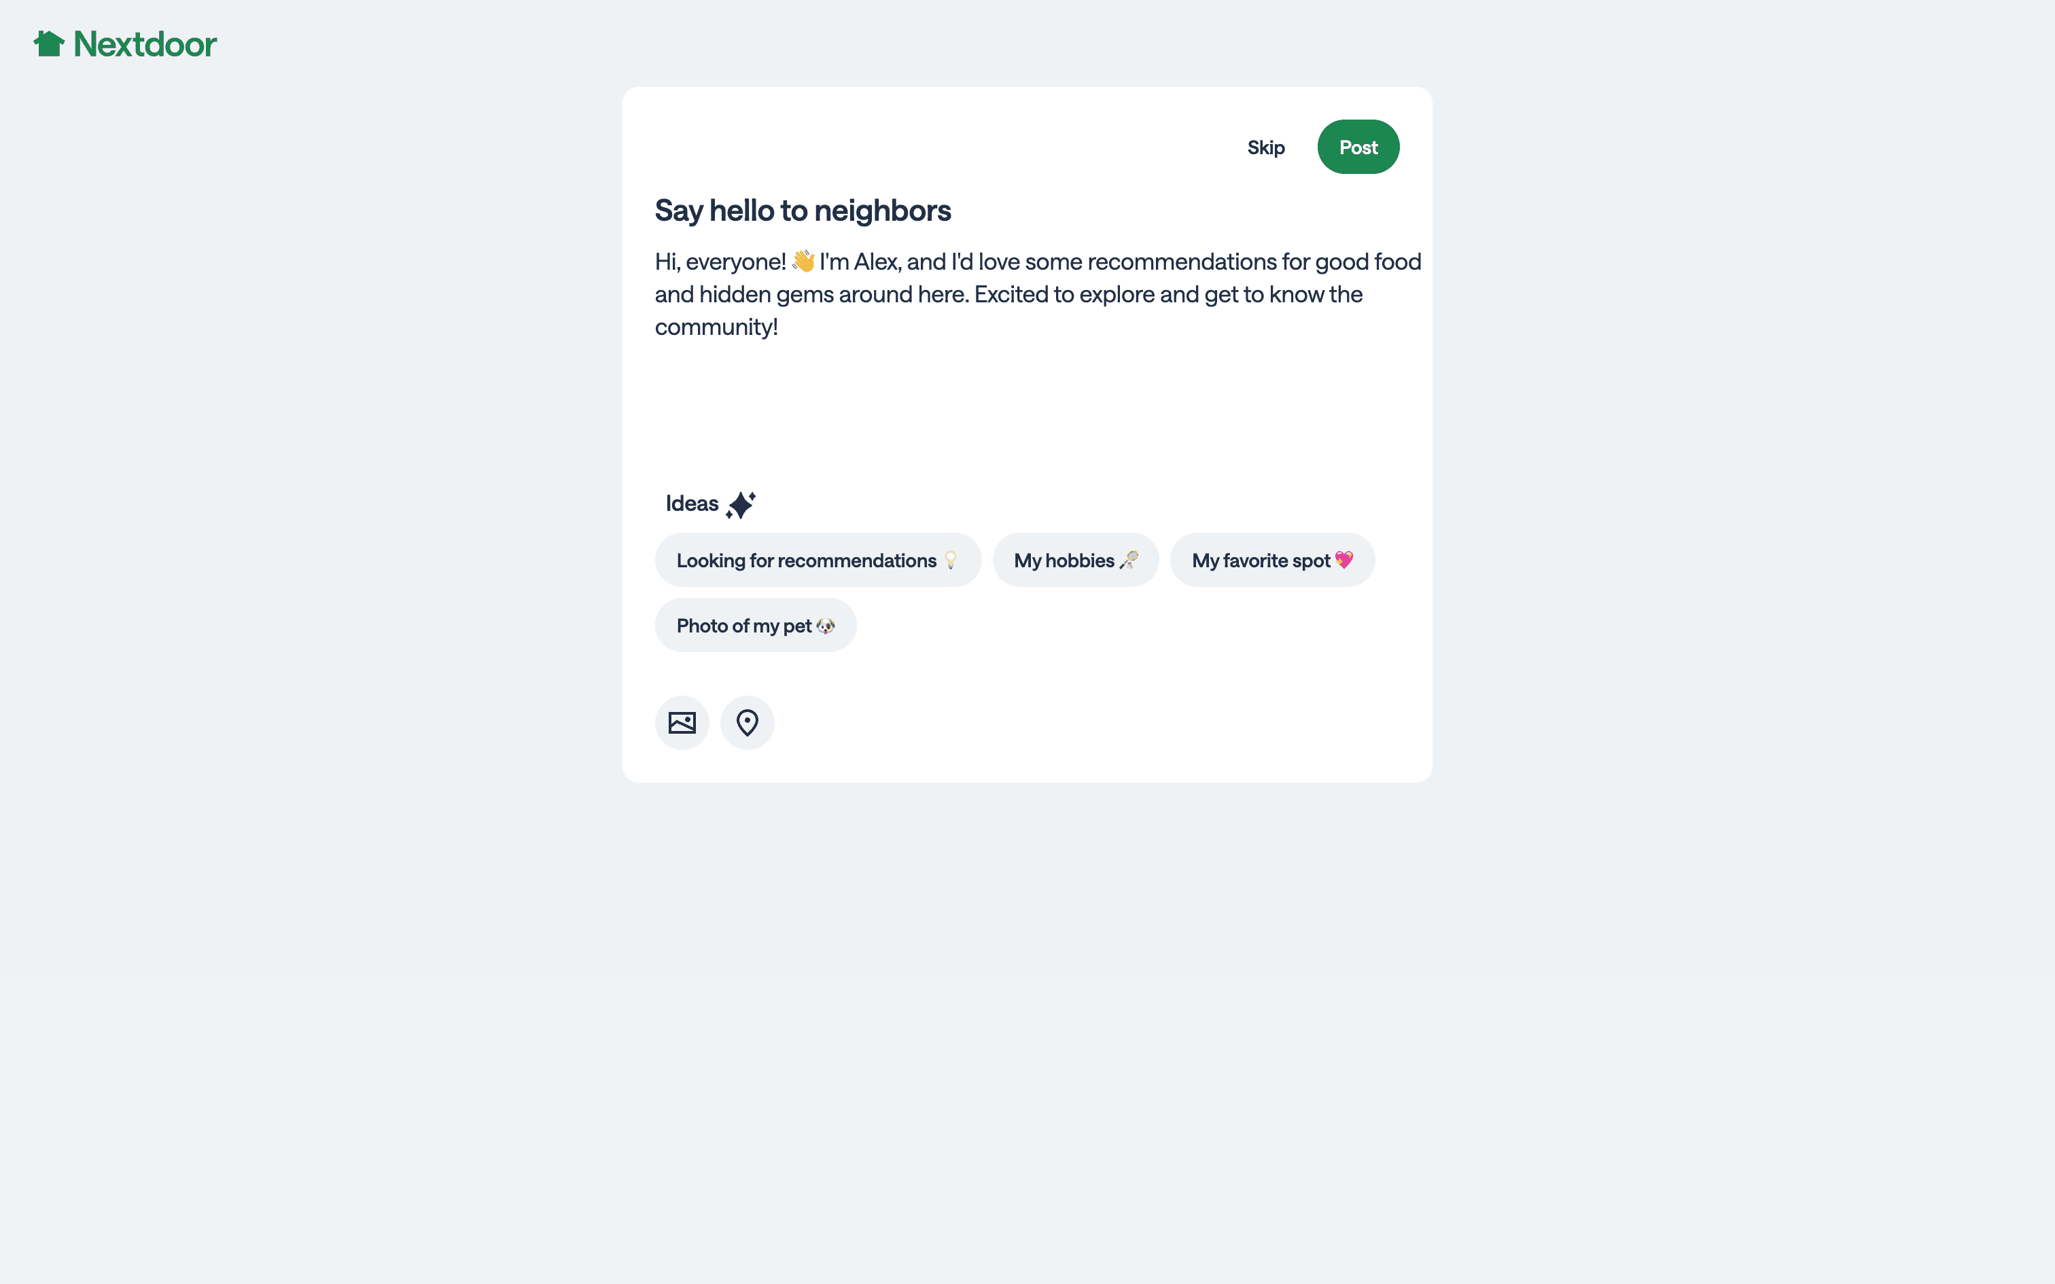Click the racket emoji on the hobbies chip

(x=1129, y=560)
